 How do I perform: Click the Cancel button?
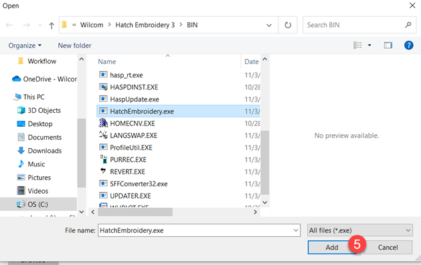388,248
